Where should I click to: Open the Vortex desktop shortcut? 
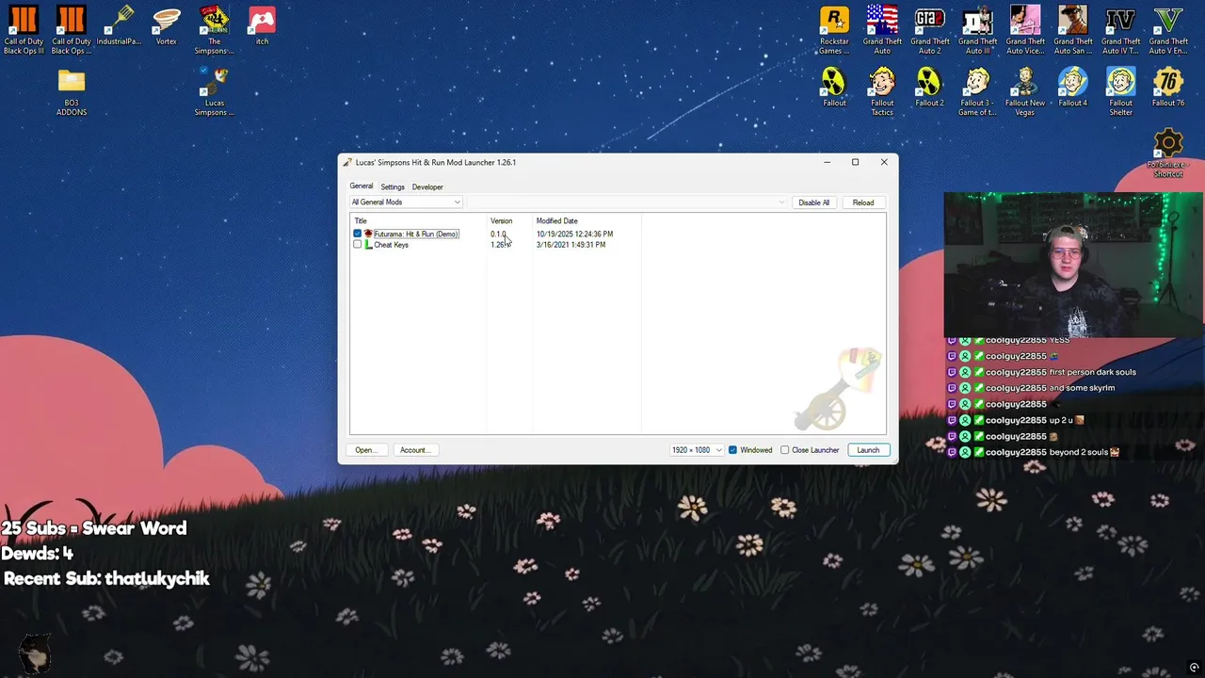[167, 26]
